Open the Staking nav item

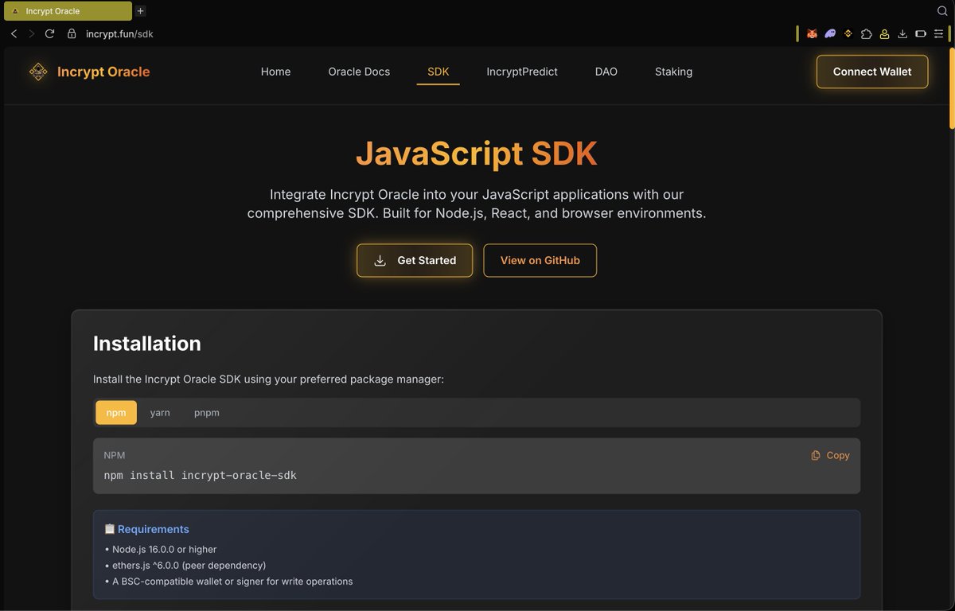coord(673,72)
